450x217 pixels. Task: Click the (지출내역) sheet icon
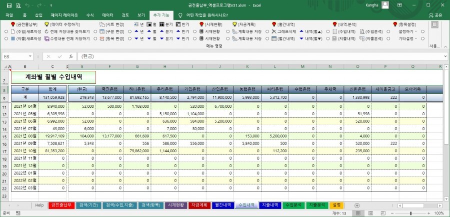point(334,38)
